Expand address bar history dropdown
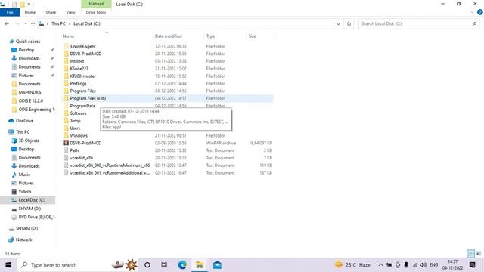Image resolution: width=484 pixels, height=272 pixels. (x=338, y=23)
